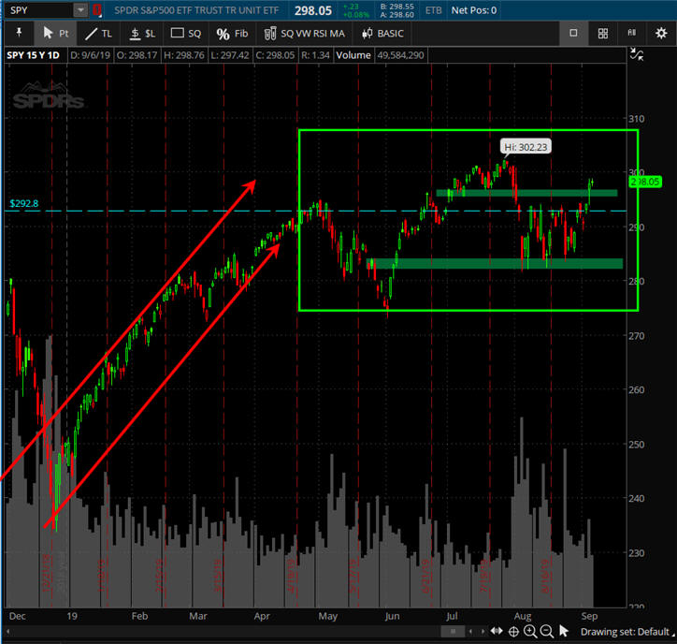Select the SQ rectangle drawing tool
Screen dimensions: 677x644
[186, 34]
